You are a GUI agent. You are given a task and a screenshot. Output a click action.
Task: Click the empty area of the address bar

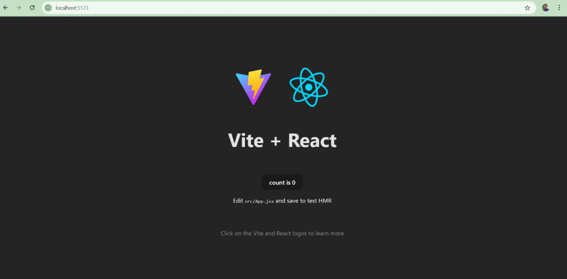point(305,8)
